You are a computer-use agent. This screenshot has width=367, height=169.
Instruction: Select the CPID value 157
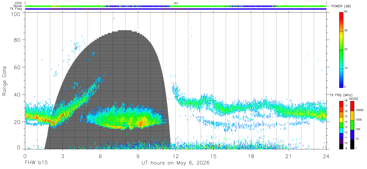pyautogui.click(x=176, y=3)
